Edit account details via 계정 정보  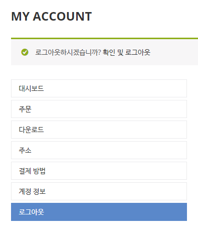(x=99, y=191)
